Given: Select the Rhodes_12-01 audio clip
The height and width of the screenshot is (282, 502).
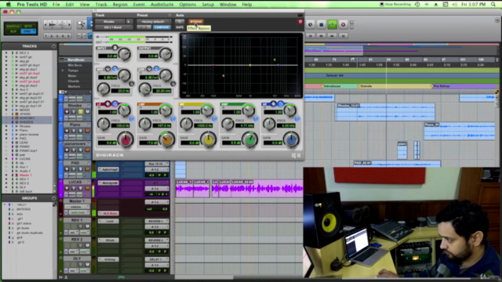Looking at the screenshot, I should point(385,112).
